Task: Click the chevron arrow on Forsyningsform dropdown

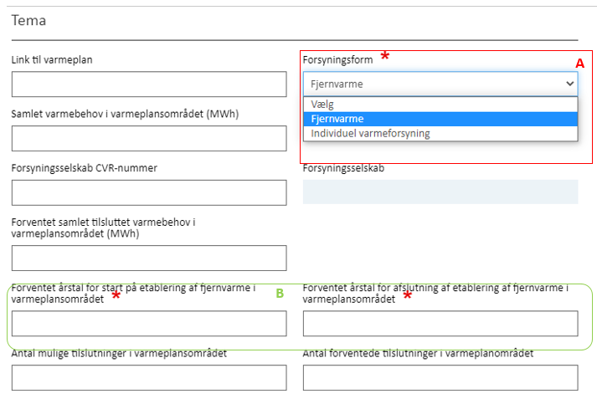Action: (570, 84)
